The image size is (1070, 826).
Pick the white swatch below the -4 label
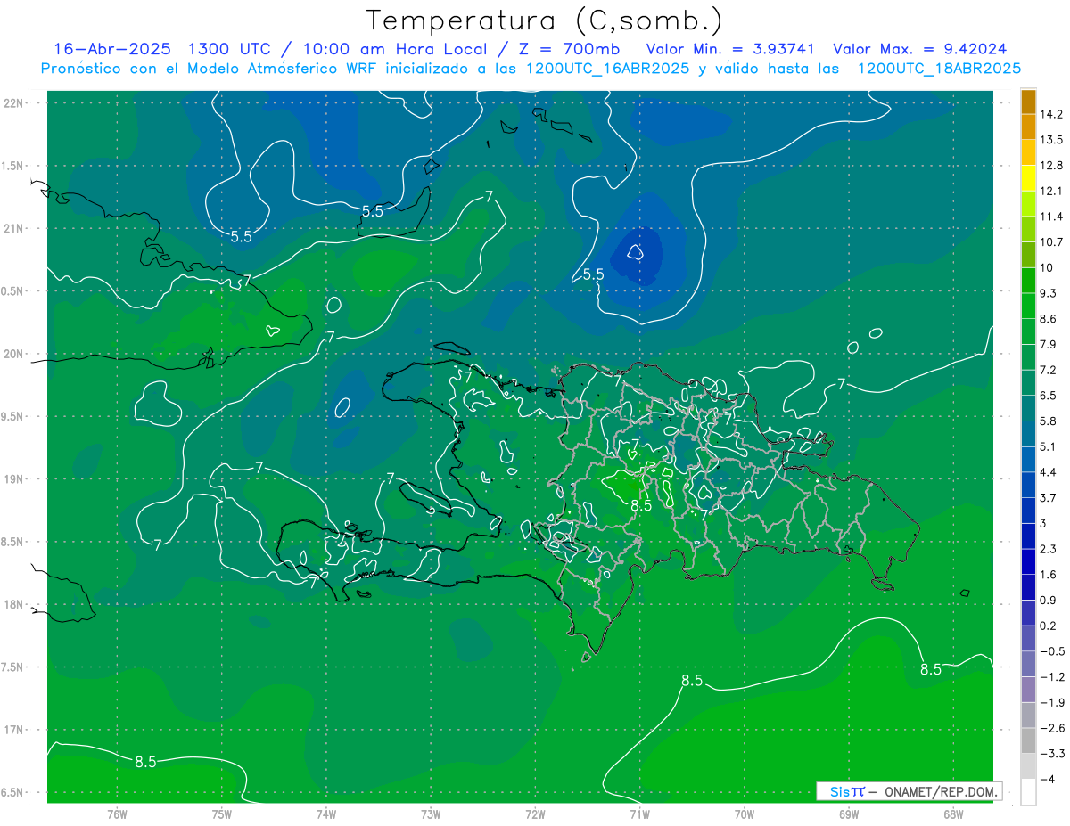tap(1028, 791)
